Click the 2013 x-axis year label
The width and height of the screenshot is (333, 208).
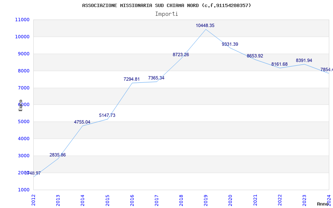tap(58, 200)
